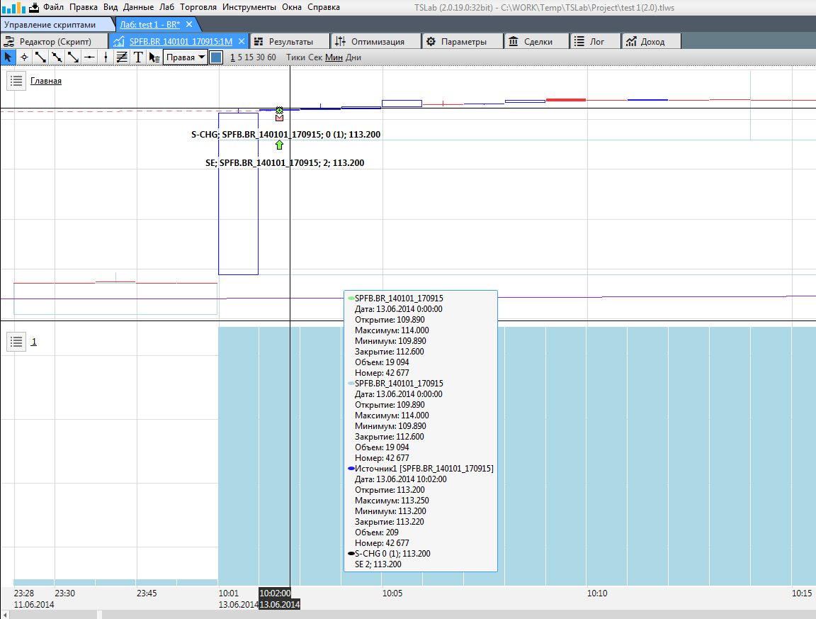Select the parallel channel lines tool
The image size is (816, 619).
click(122, 57)
